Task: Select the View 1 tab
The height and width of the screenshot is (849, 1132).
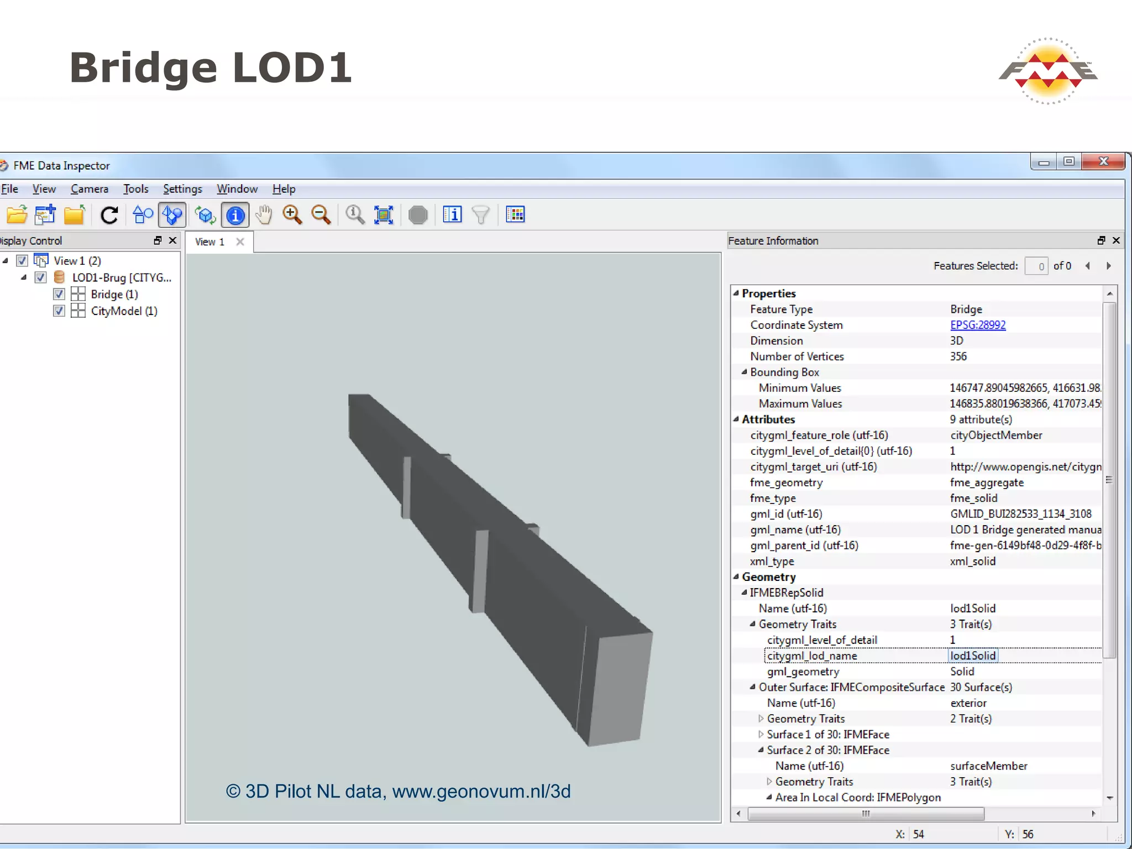Action: pyautogui.click(x=210, y=242)
